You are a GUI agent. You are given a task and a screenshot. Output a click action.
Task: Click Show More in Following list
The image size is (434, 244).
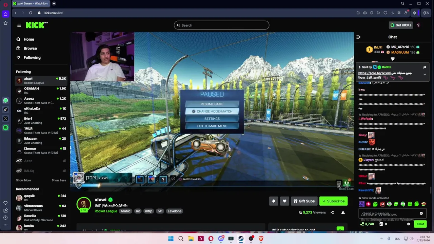point(23,180)
